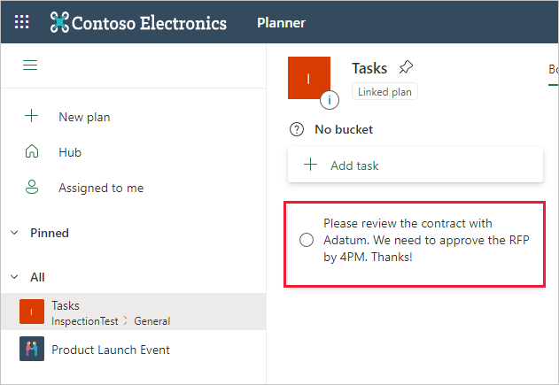Click the New plan plus icon
559x385 pixels.
coord(32,117)
